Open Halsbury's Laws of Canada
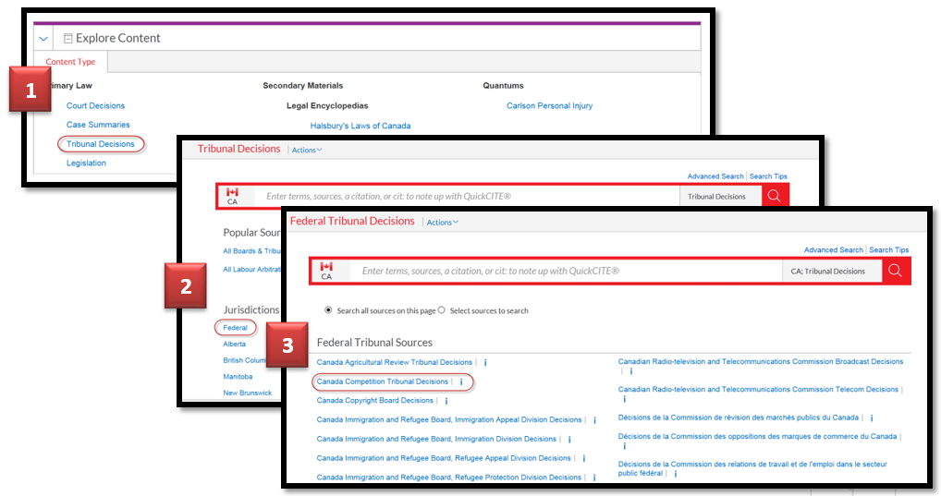 [361, 126]
